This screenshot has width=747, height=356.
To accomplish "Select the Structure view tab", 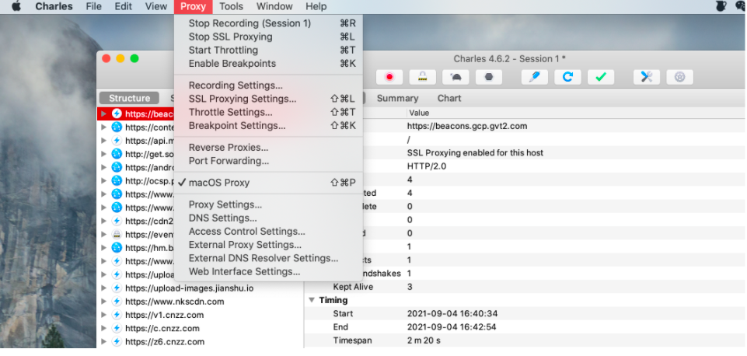I will [129, 98].
